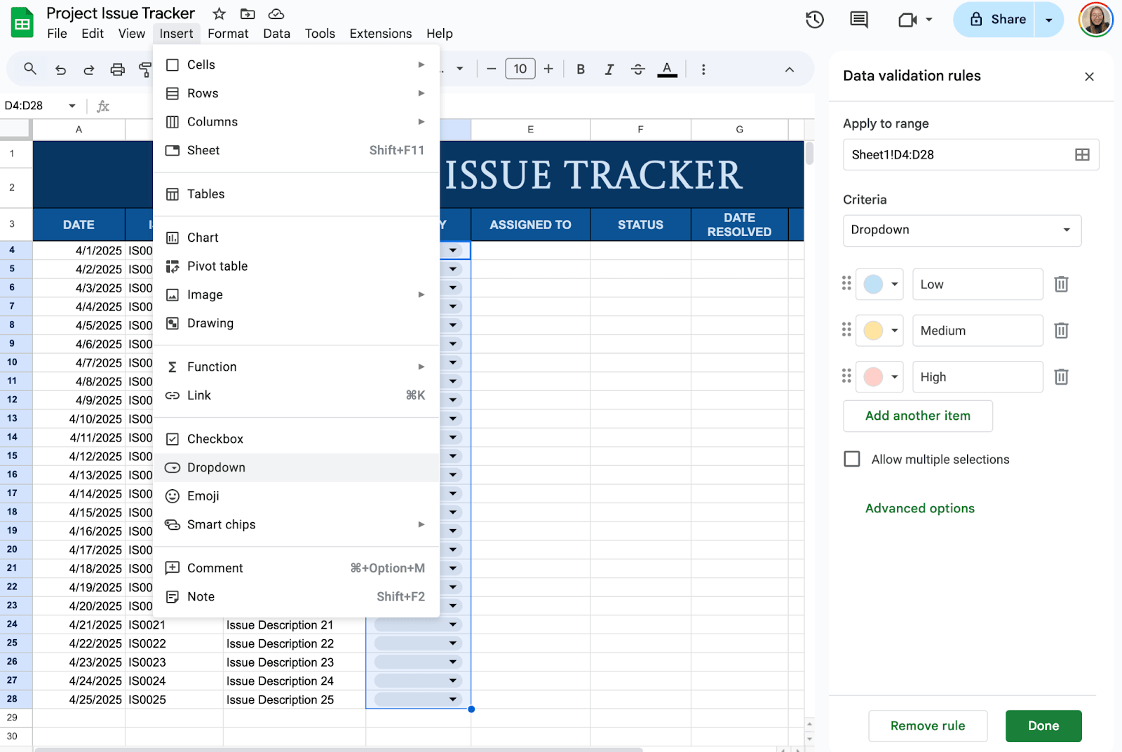Open the Sheets home logo
This screenshot has height=752, width=1122.
[22, 22]
